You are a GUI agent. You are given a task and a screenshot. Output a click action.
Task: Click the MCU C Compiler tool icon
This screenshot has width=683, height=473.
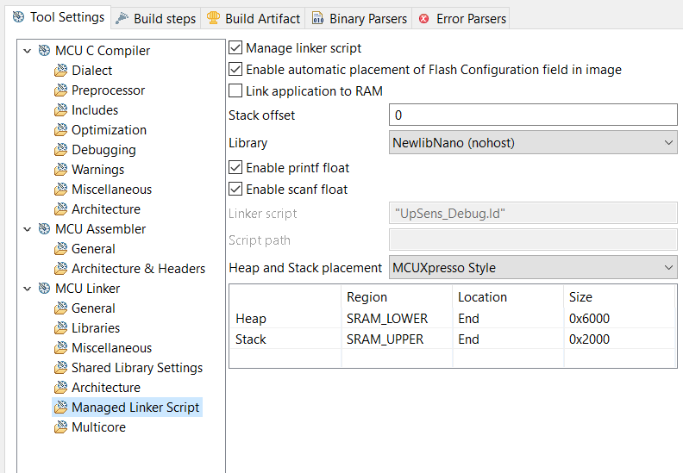[45, 51]
